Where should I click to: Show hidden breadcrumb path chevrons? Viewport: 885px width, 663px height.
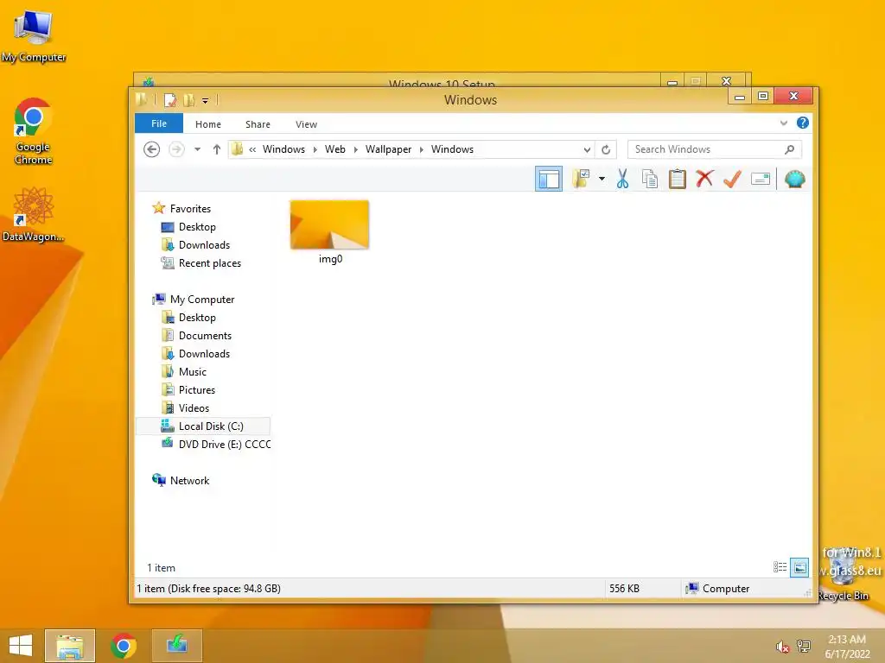(x=252, y=149)
